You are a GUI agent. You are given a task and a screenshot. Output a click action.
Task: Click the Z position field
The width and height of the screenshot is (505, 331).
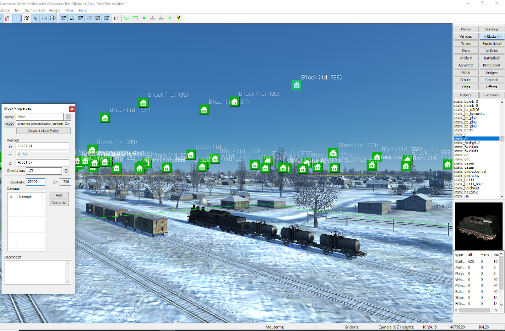pos(42,163)
